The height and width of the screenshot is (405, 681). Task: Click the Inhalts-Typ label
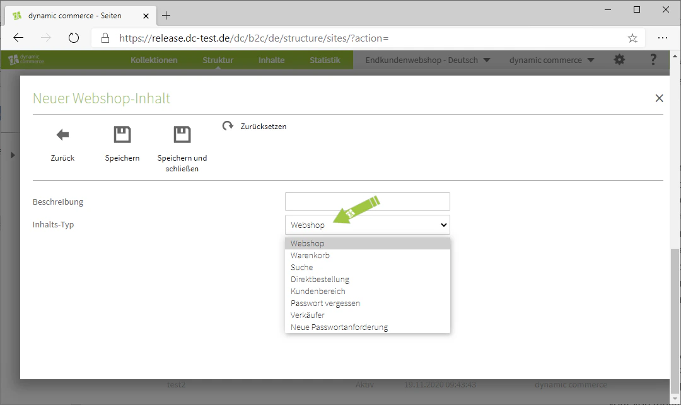pos(53,225)
